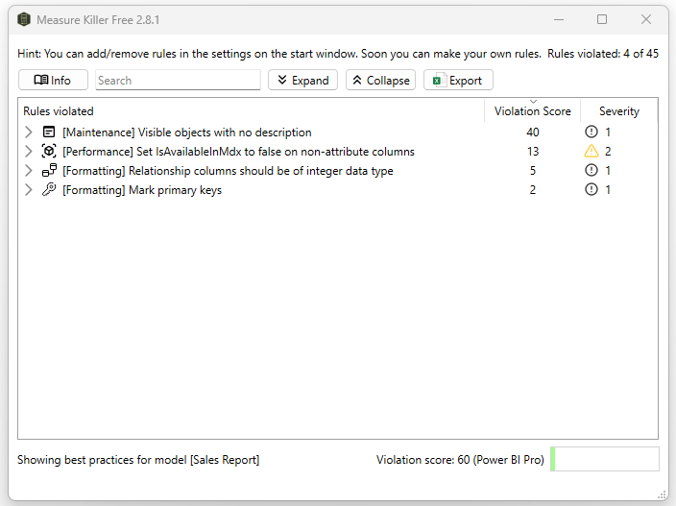The height and width of the screenshot is (506, 676).
Task: Click the relationship columns rule icon
Action: coord(49,171)
